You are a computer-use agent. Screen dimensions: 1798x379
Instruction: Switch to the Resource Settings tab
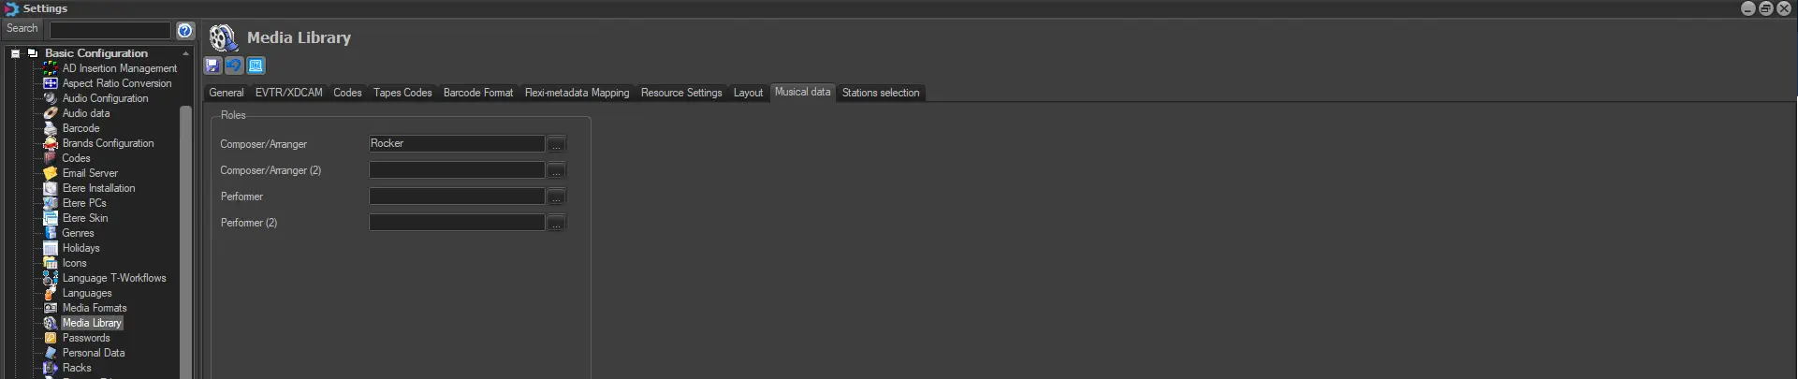680,93
